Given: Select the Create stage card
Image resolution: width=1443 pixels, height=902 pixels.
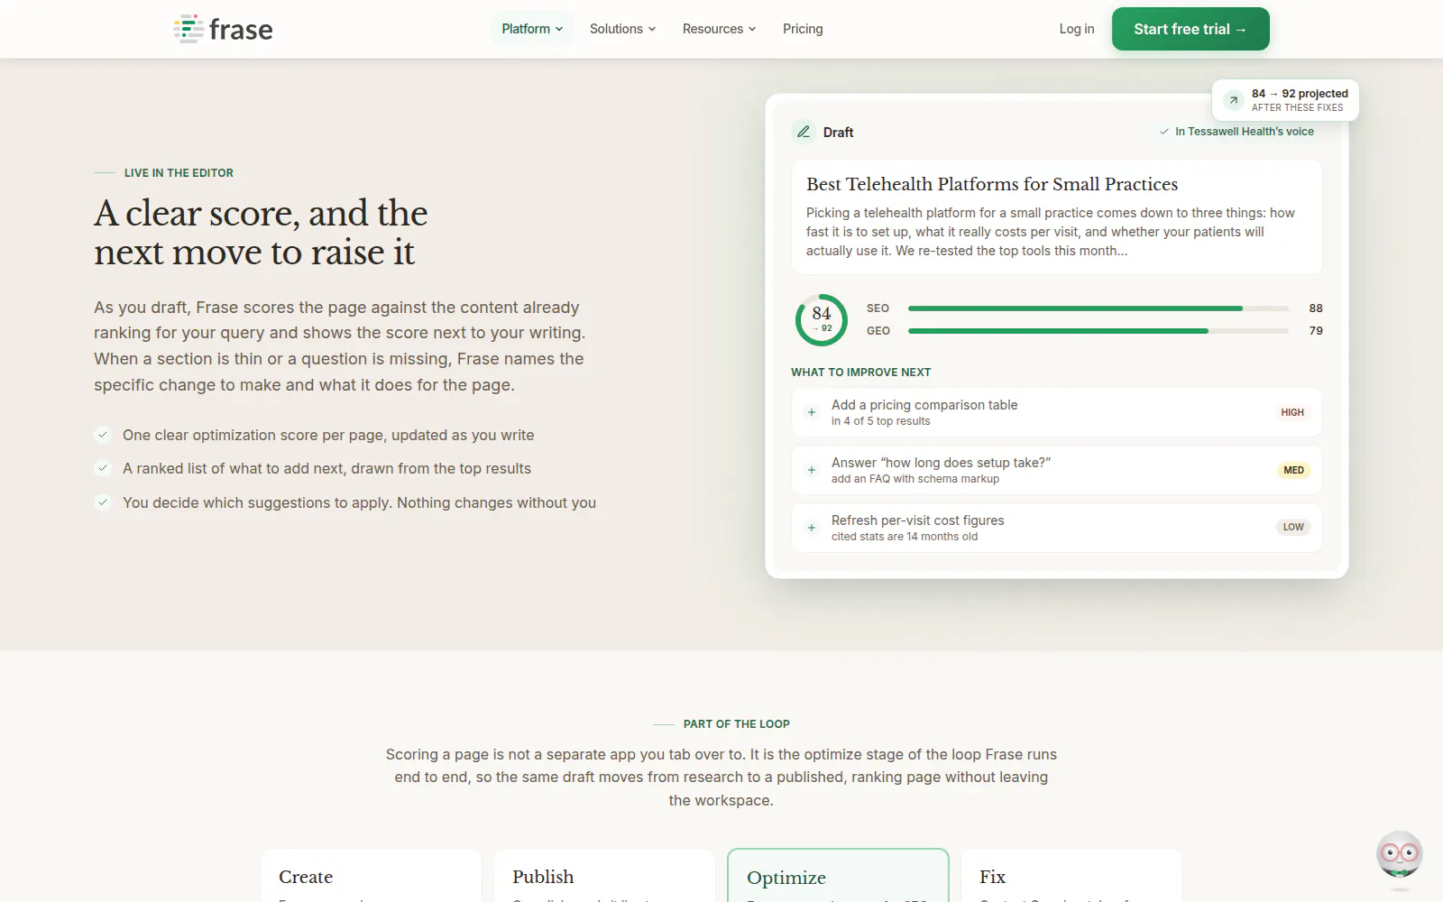Looking at the screenshot, I should 371,876.
